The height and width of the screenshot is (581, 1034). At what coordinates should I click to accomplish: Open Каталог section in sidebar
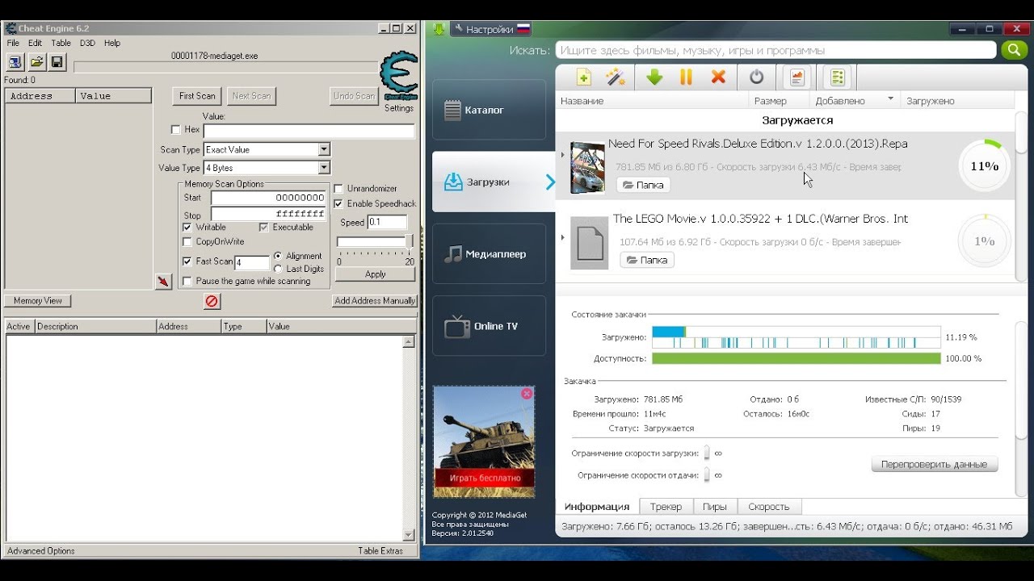click(x=489, y=111)
